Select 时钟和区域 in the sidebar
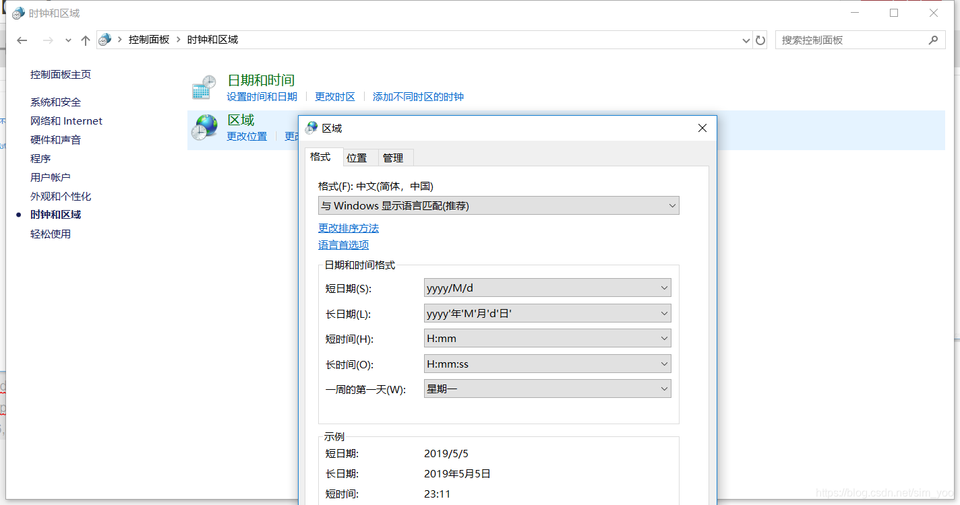Viewport: 960px width, 505px height. [55, 215]
